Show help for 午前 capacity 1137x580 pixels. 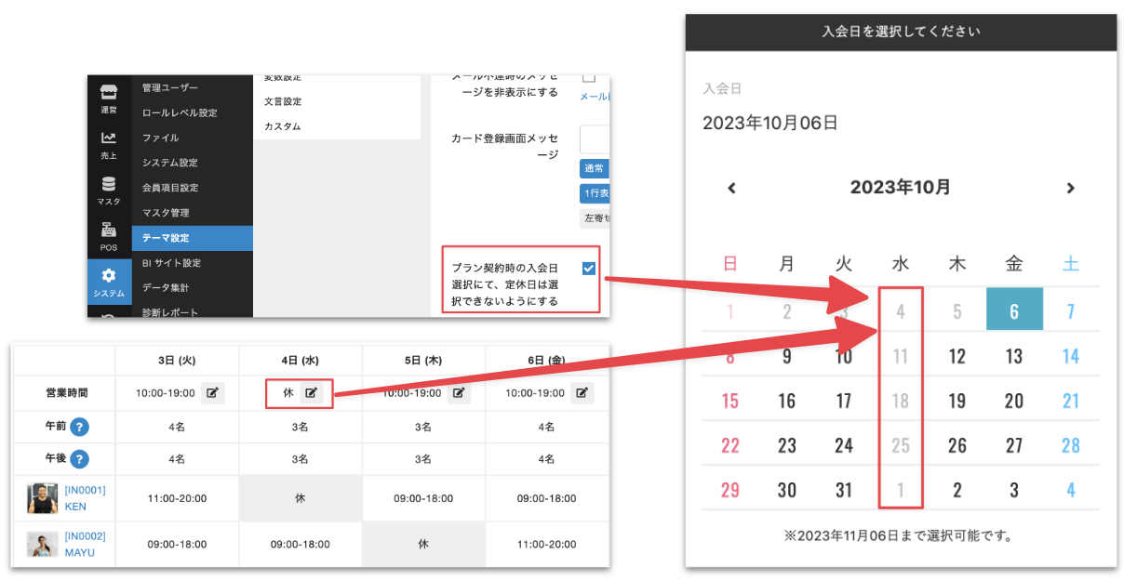[80, 427]
